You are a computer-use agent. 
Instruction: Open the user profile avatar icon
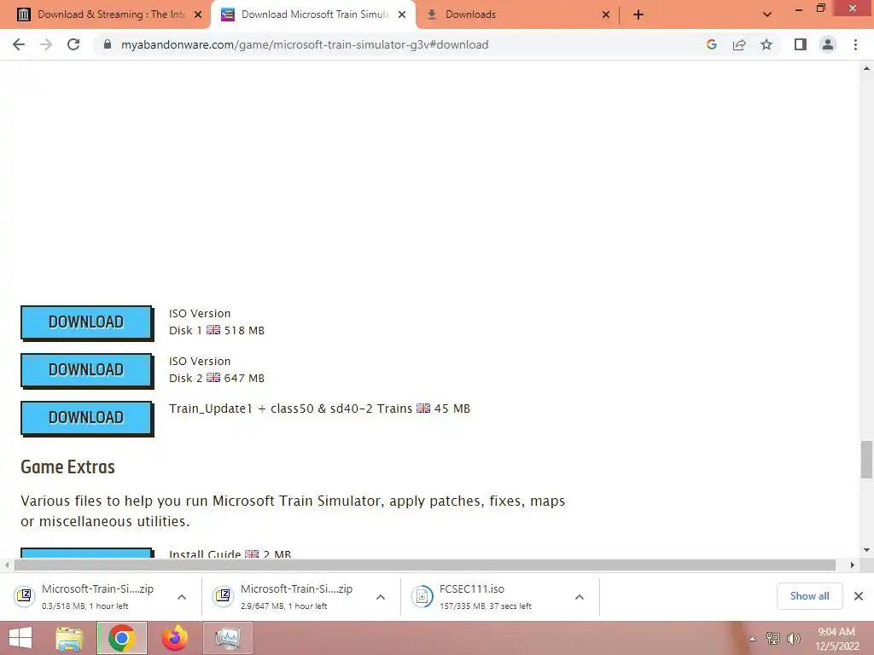828,44
